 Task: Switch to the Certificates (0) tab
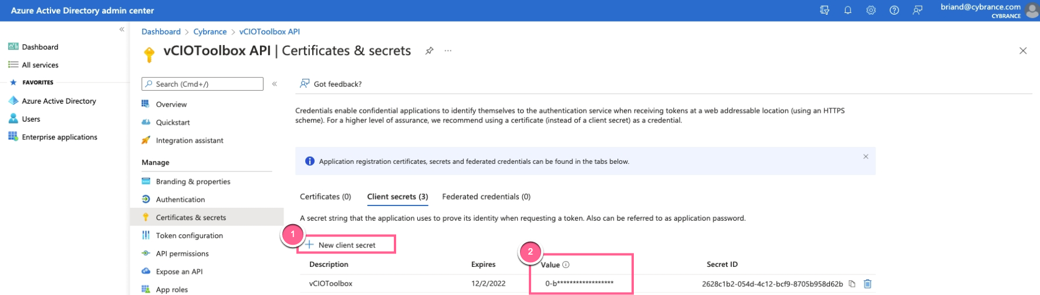point(326,197)
